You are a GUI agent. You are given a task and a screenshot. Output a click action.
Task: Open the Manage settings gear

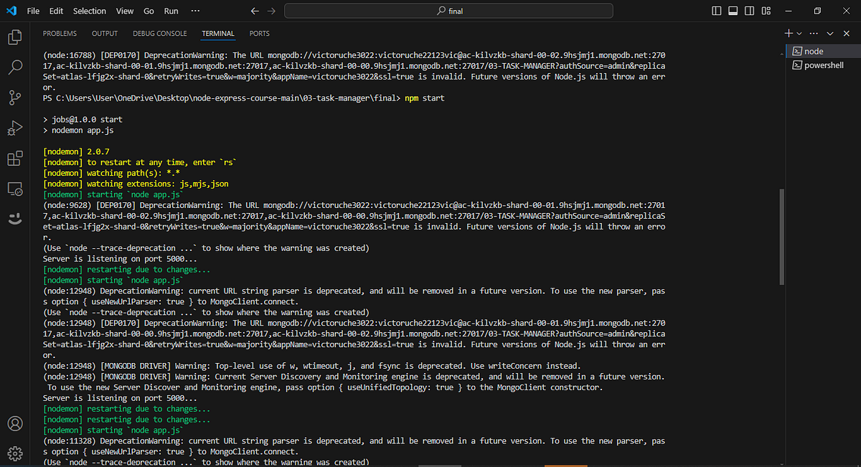(15, 453)
